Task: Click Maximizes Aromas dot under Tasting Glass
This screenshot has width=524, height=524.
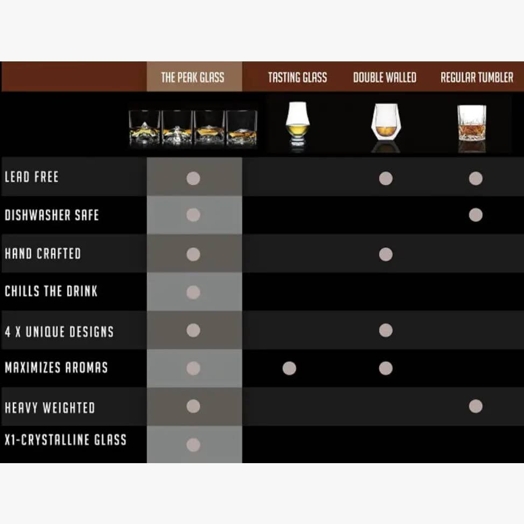Action: pyautogui.click(x=289, y=368)
